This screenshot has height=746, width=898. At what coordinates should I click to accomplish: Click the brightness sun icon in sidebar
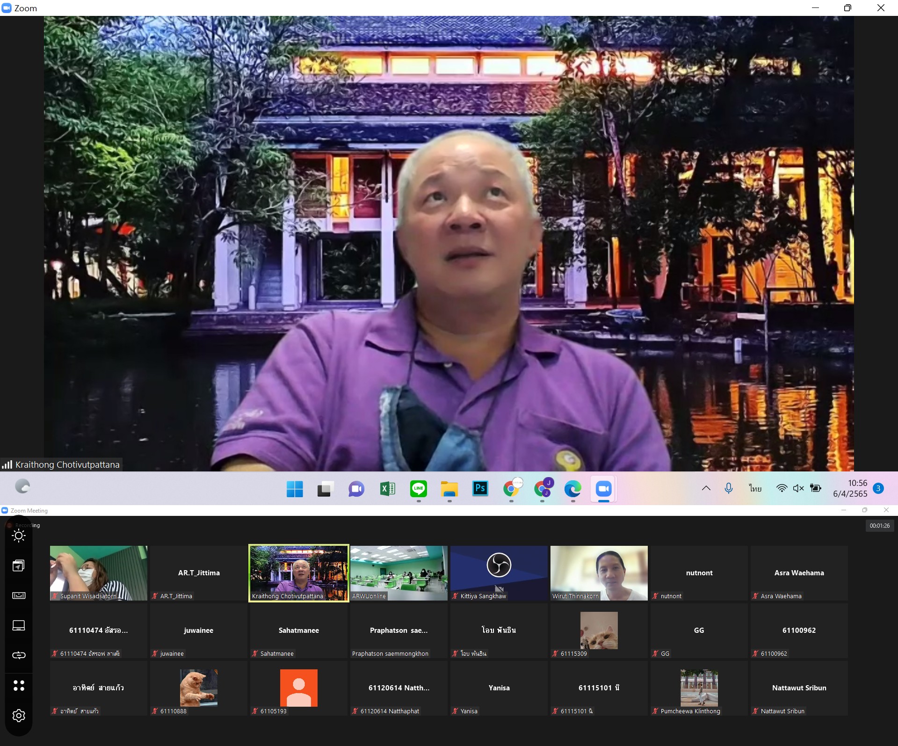[19, 536]
